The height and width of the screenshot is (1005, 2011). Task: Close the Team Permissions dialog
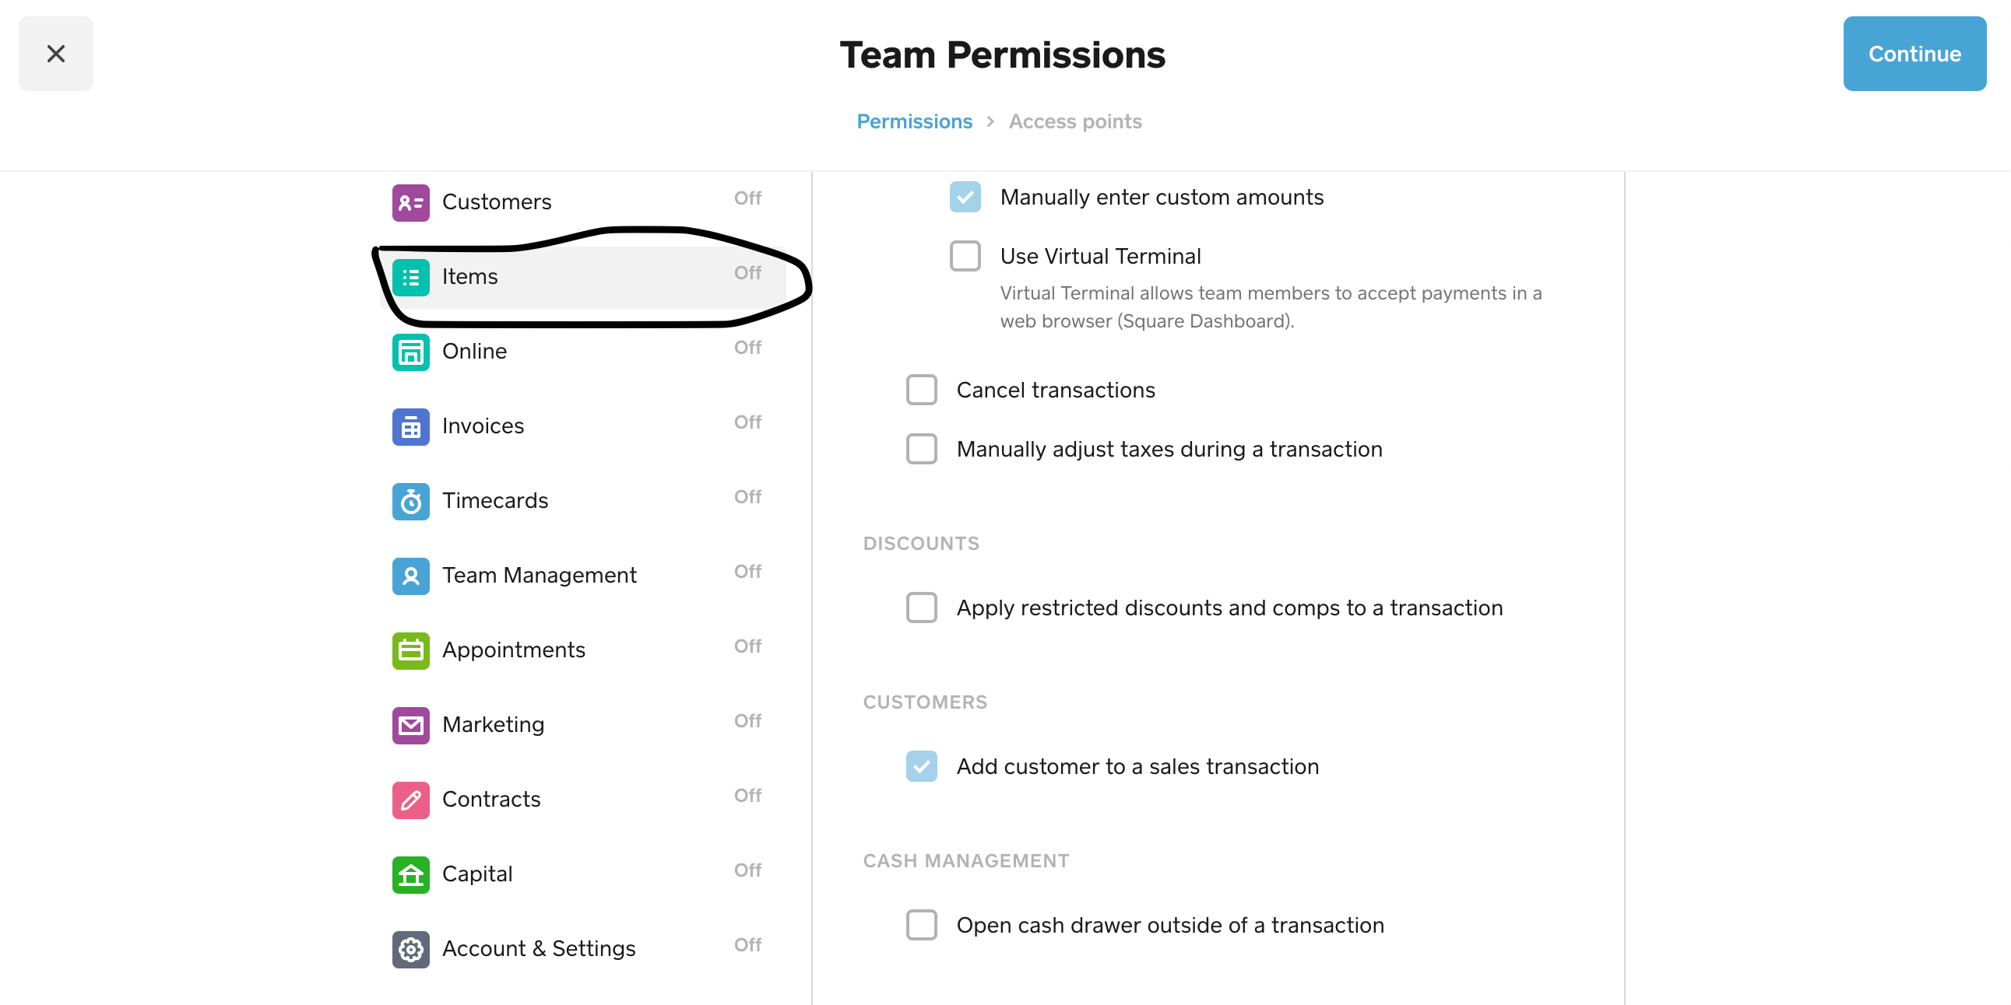click(x=56, y=54)
